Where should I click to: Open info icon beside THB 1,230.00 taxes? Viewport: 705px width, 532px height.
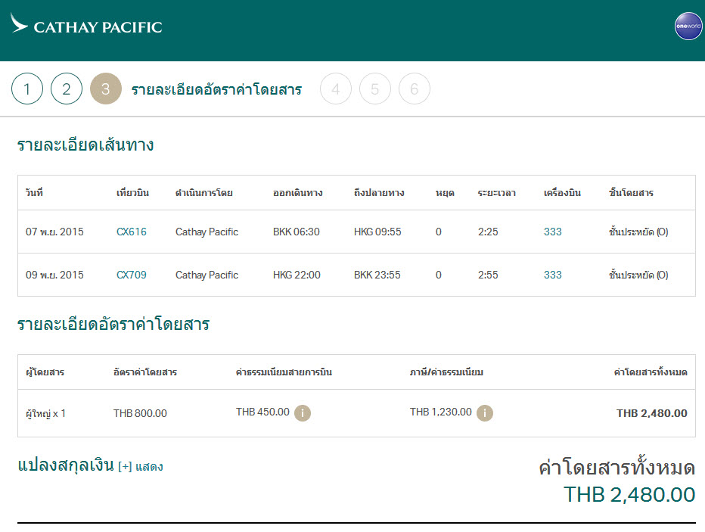484,412
